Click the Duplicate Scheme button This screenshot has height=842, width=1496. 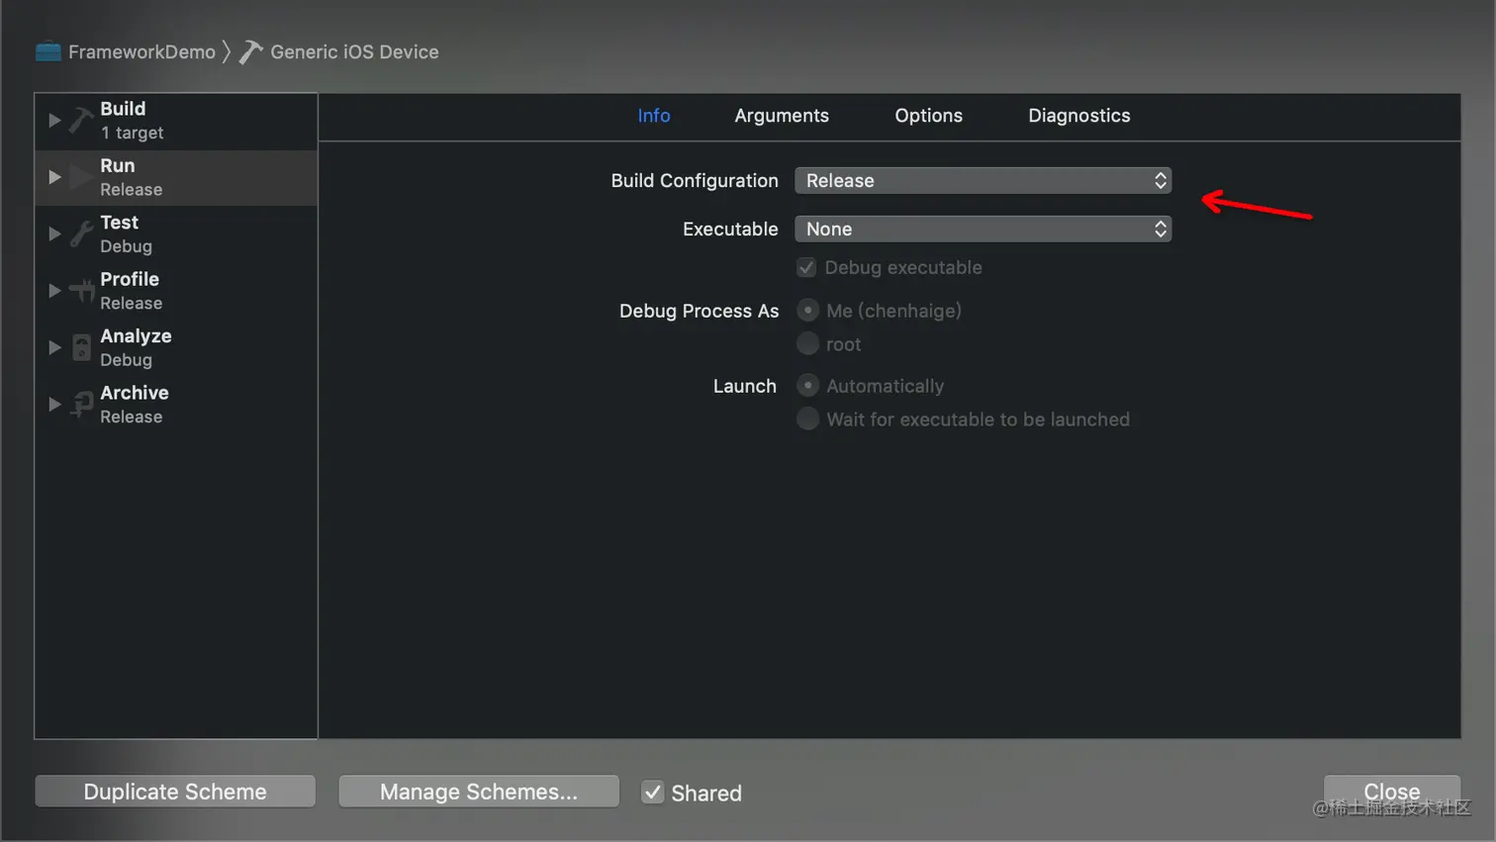pos(175,792)
